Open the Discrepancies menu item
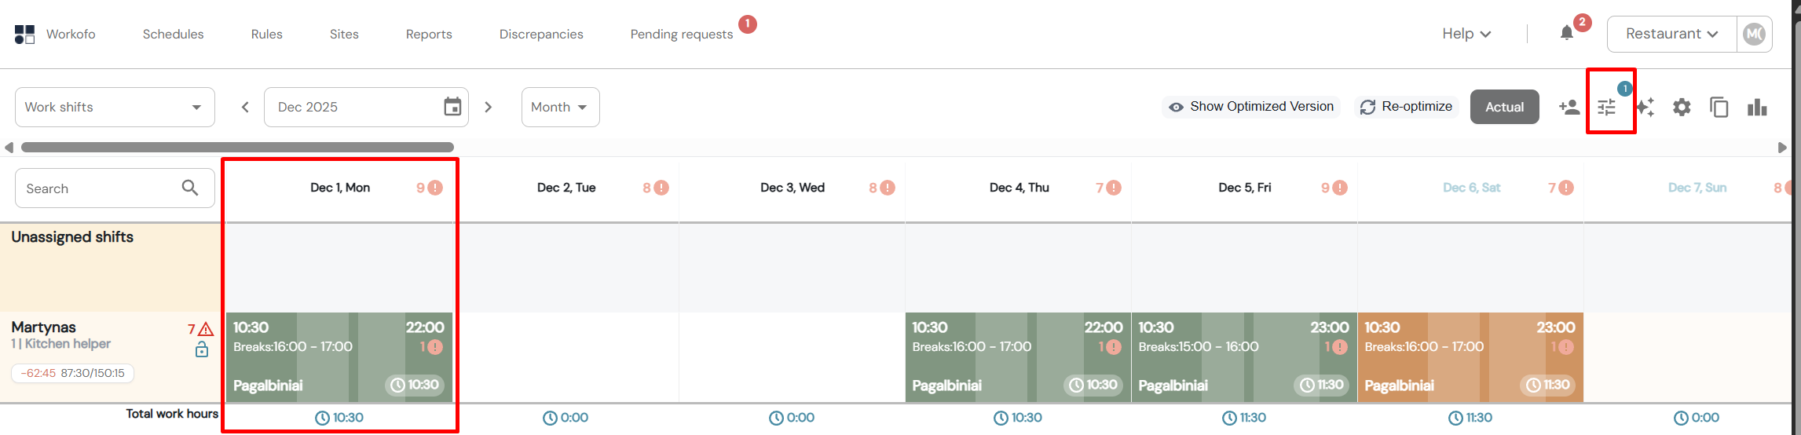The image size is (1801, 435). [541, 34]
